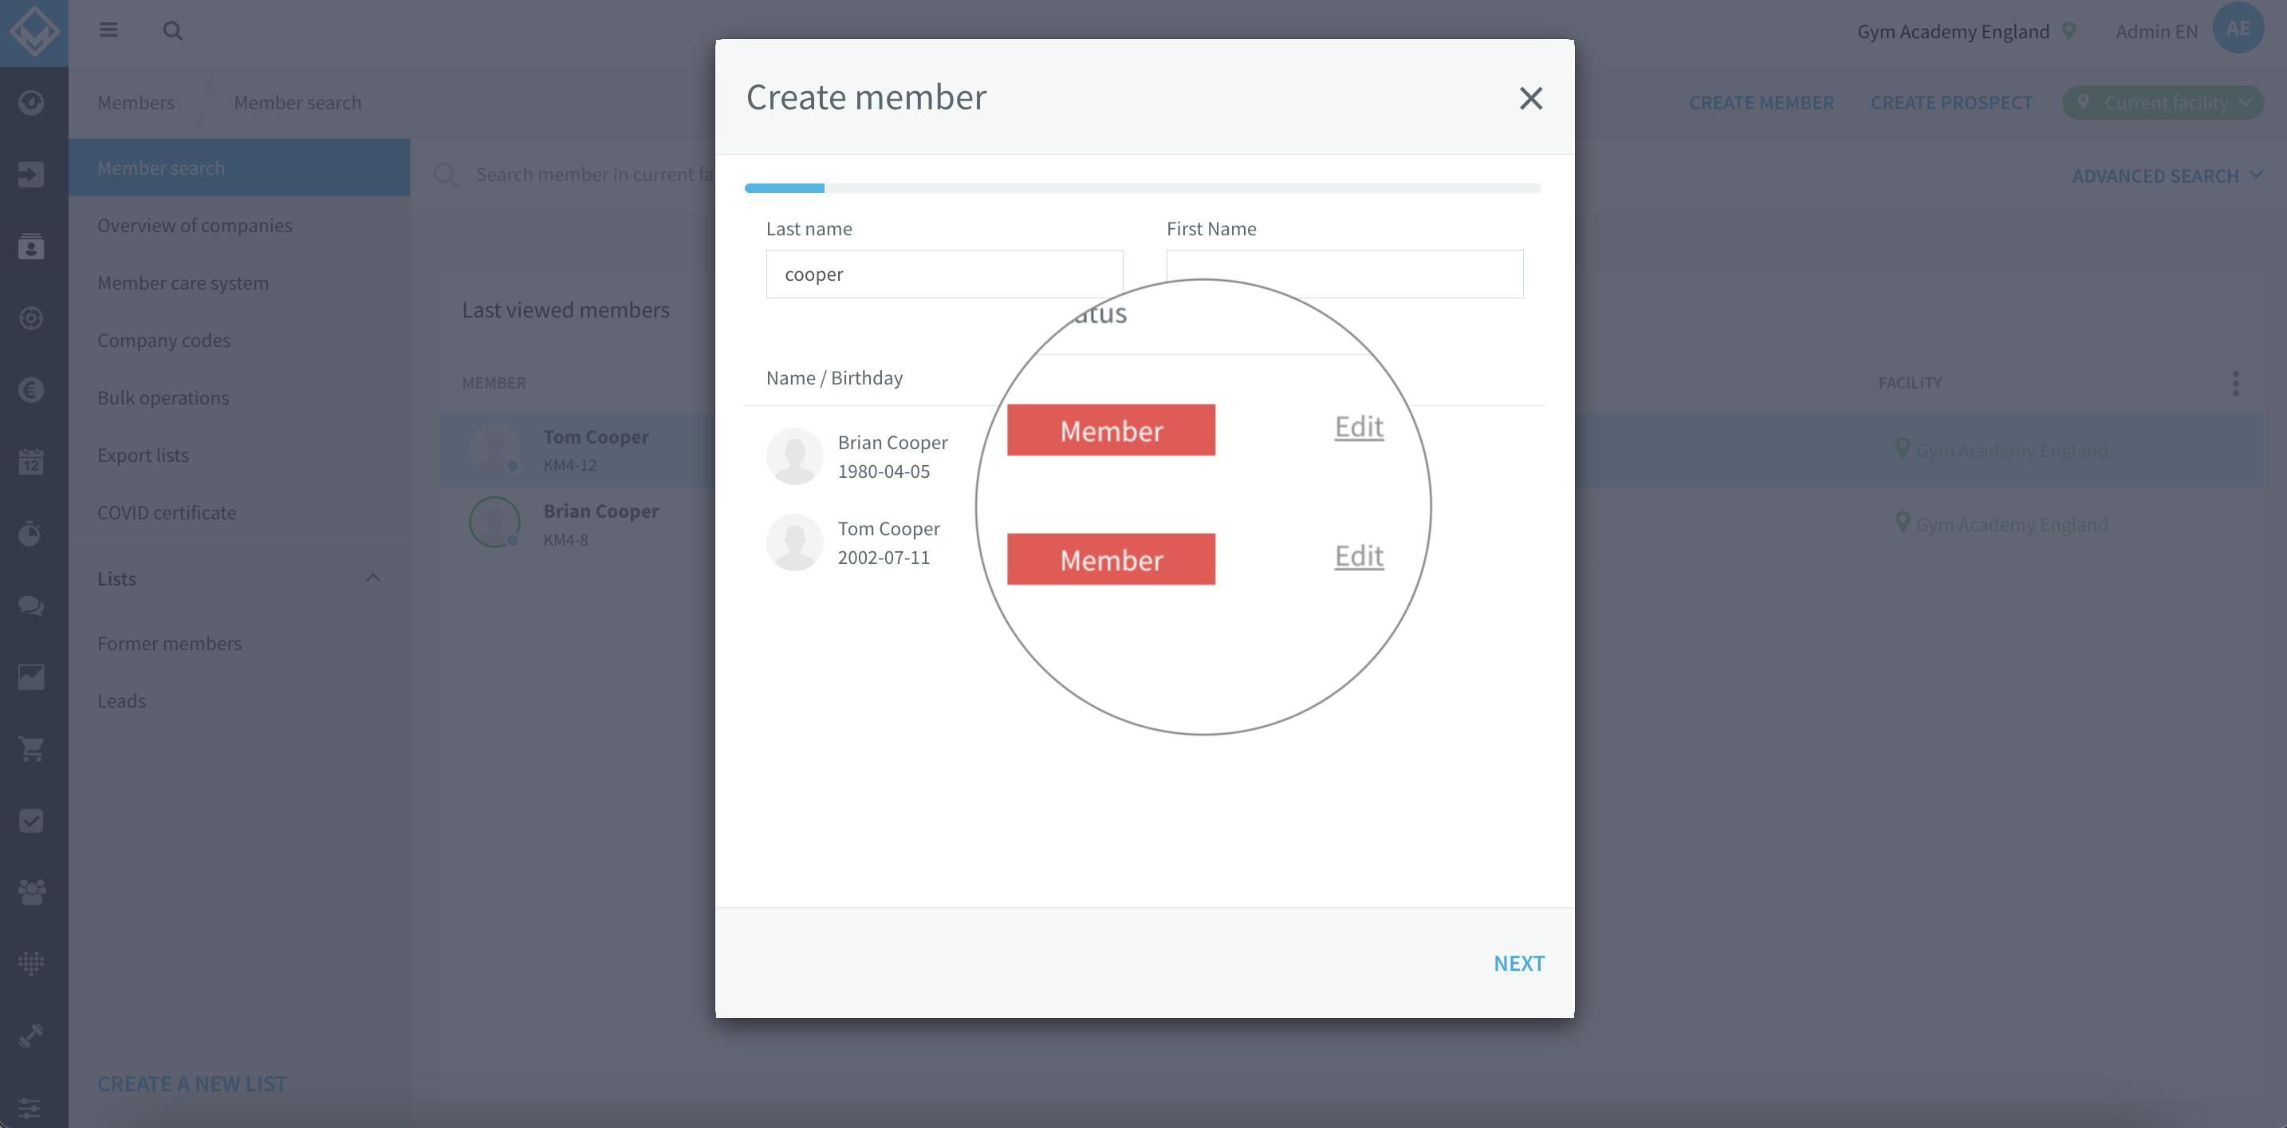The image size is (2287, 1128).
Task: Open the hamburger menu icon
Action: [x=108, y=30]
